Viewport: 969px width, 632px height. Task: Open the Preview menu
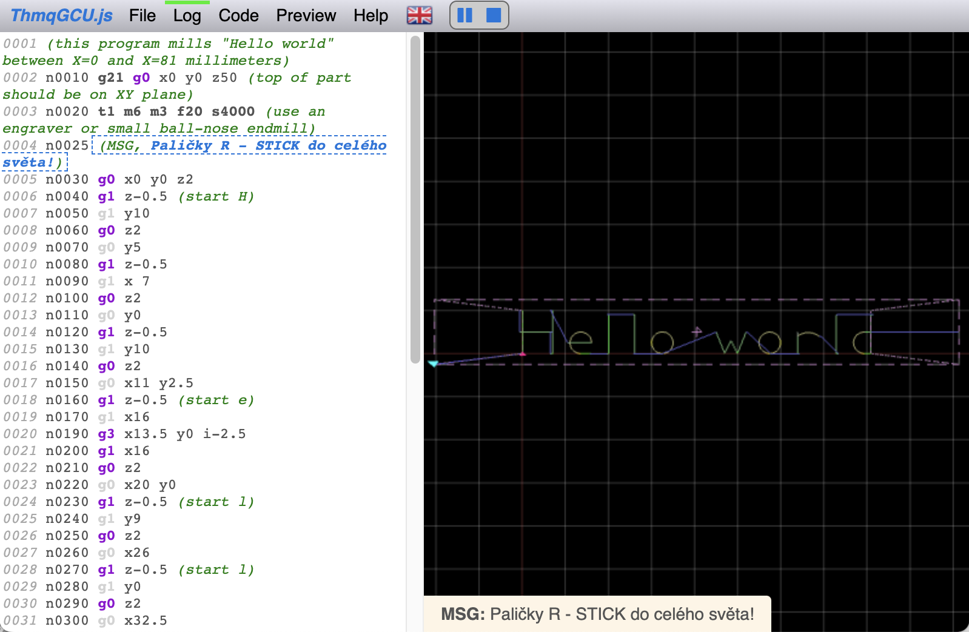point(306,15)
